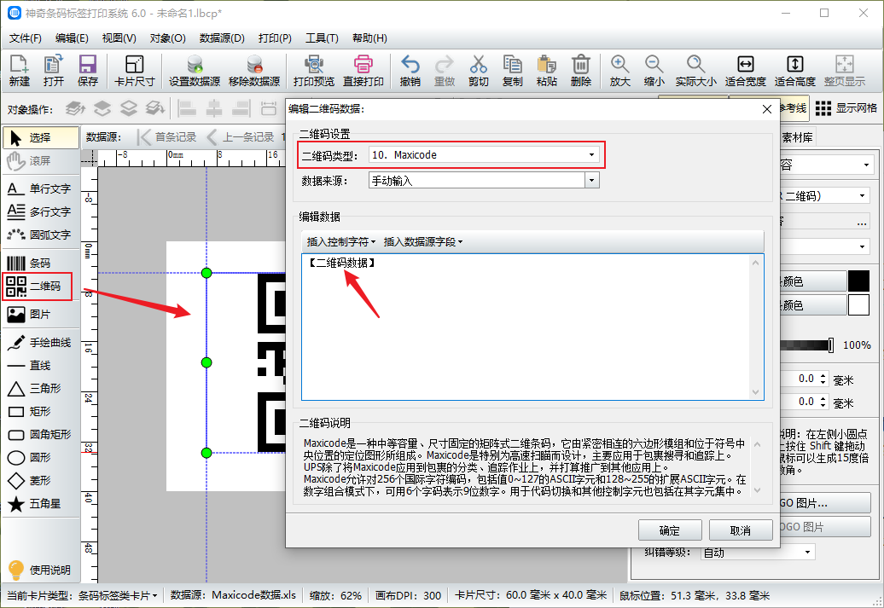This screenshot has height=608, width=884.
Task: Select the 选择 pointer tool
Action: pos(41,137)
